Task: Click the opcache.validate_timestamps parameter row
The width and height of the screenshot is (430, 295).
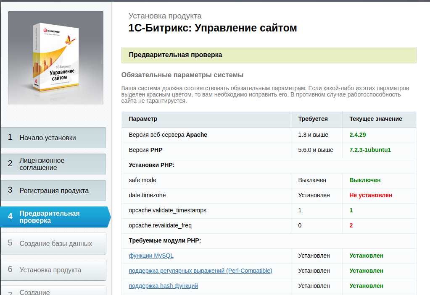Action: 269,210
